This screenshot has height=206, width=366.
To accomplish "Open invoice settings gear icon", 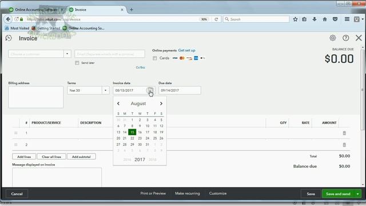I will click(333, 38).
